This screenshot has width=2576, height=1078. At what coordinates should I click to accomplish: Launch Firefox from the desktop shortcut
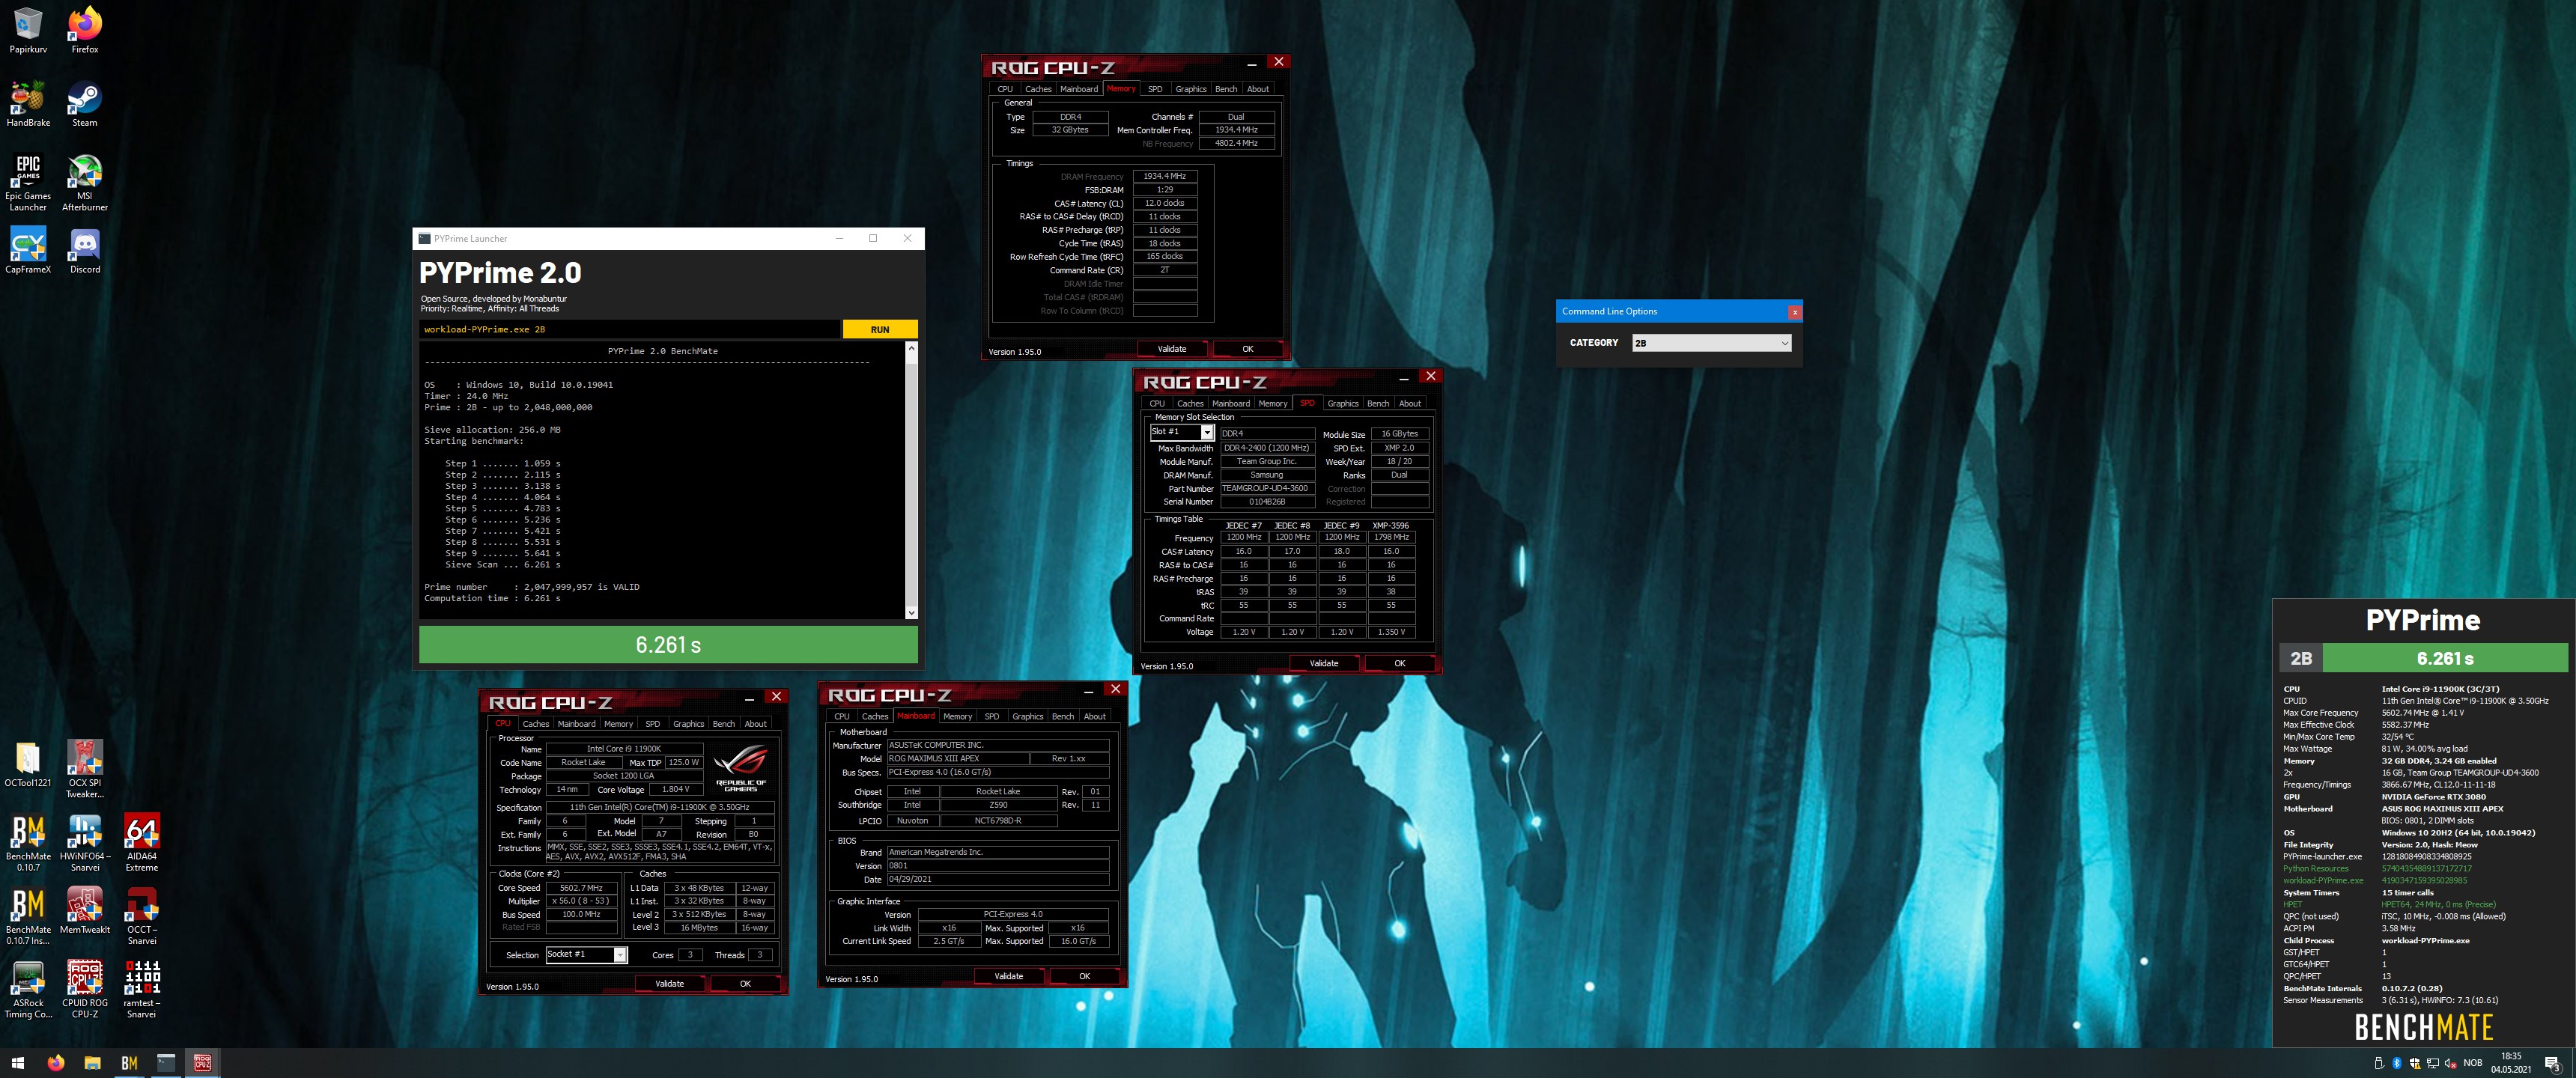pyautogui.click(x=84, y=30)
